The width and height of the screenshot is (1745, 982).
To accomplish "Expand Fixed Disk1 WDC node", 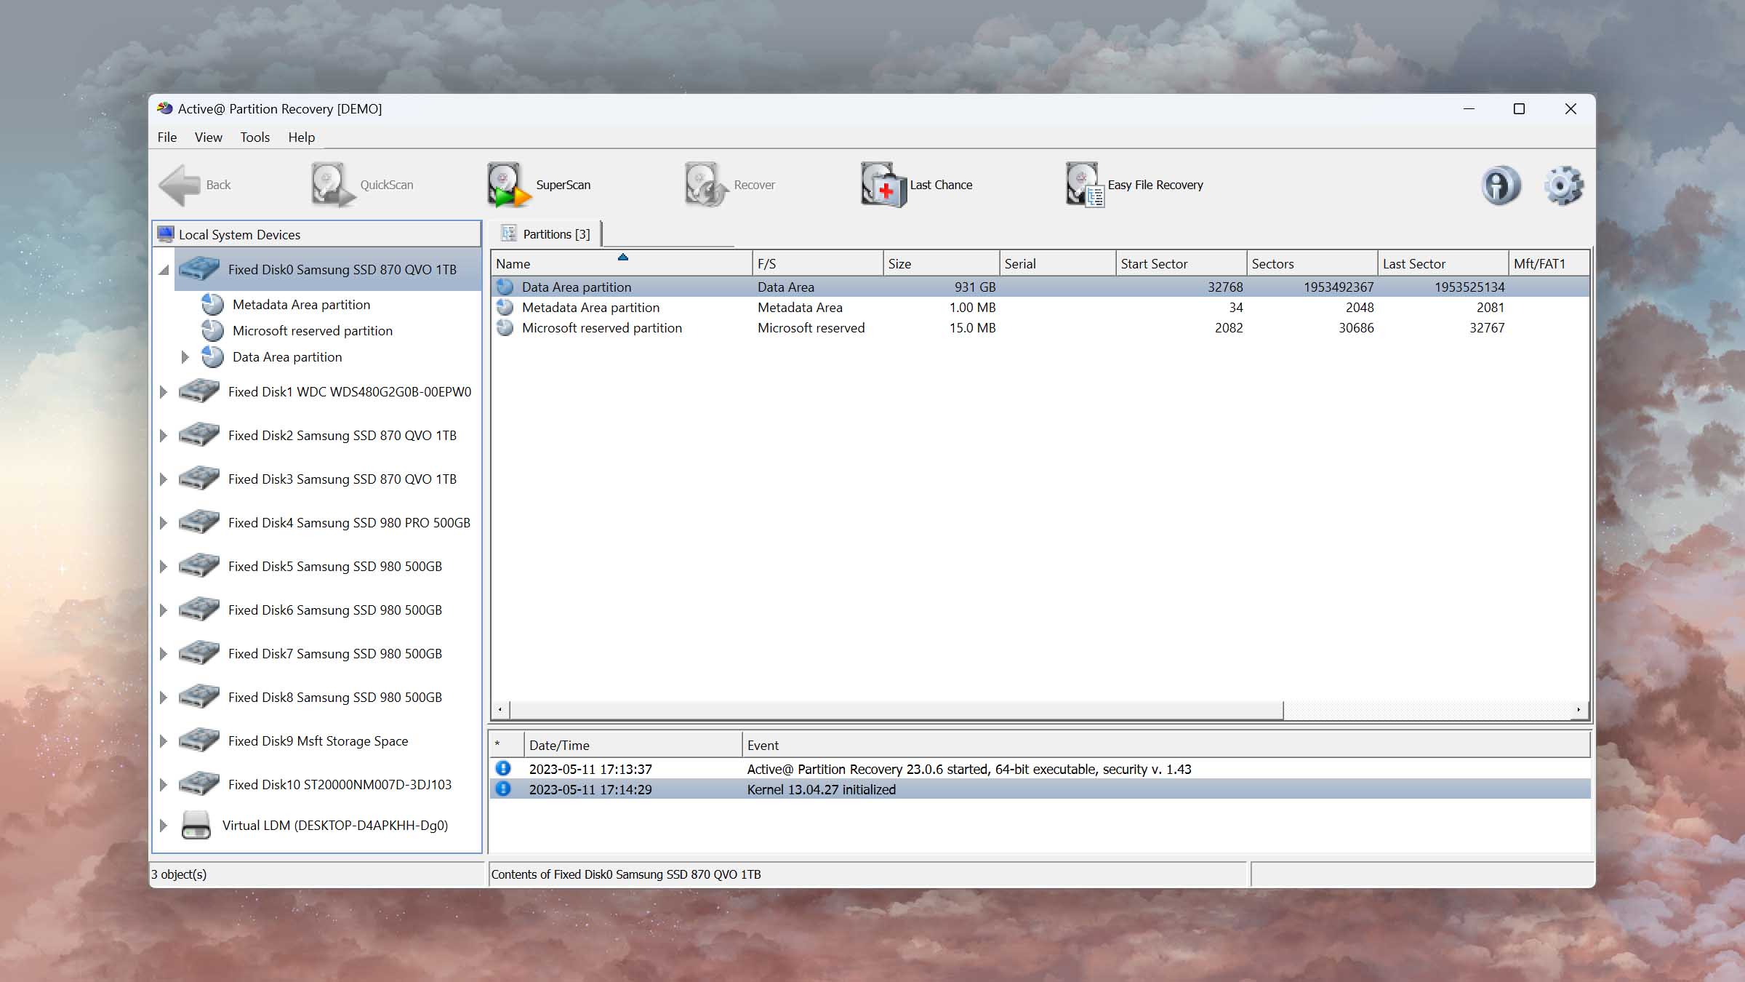I will (164, 392).
